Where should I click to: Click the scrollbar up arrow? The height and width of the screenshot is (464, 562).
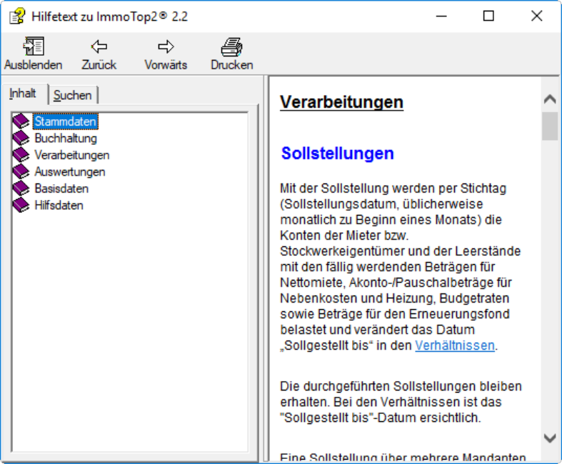550,99
